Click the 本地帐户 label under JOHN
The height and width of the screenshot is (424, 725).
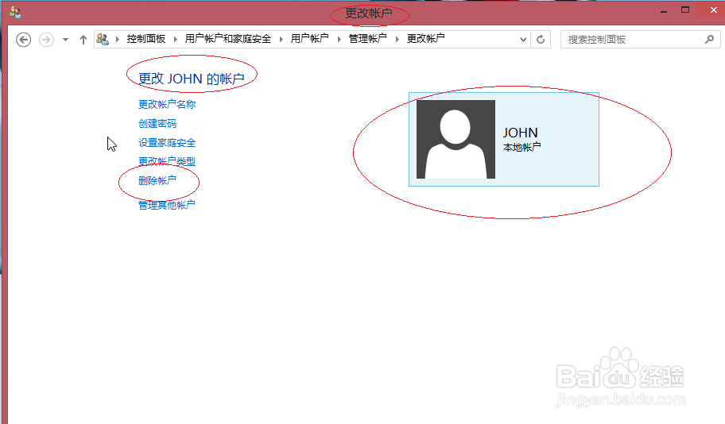coord(522,148)
